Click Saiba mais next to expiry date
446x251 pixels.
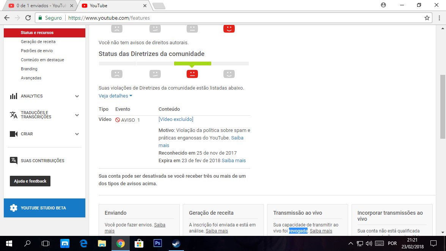[x=234, y=161]
